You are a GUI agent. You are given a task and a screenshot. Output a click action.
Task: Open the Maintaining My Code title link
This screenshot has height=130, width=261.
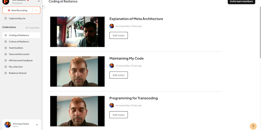126,58
